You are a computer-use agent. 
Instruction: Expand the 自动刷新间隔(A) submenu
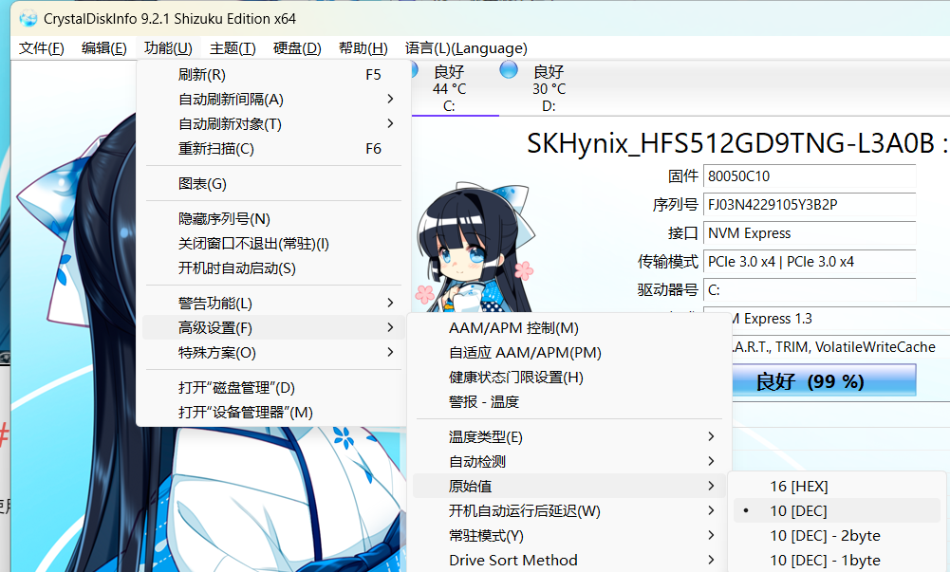pos(273,100)
